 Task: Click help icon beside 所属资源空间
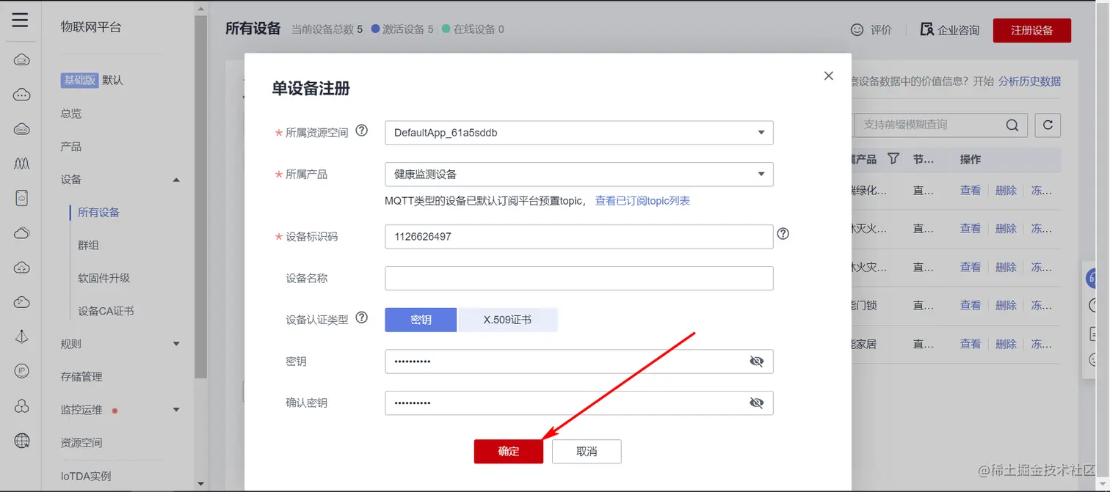361,131
